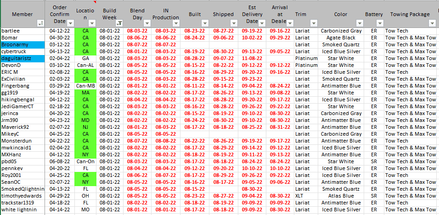Select the green MA location cell

[85, 93]
